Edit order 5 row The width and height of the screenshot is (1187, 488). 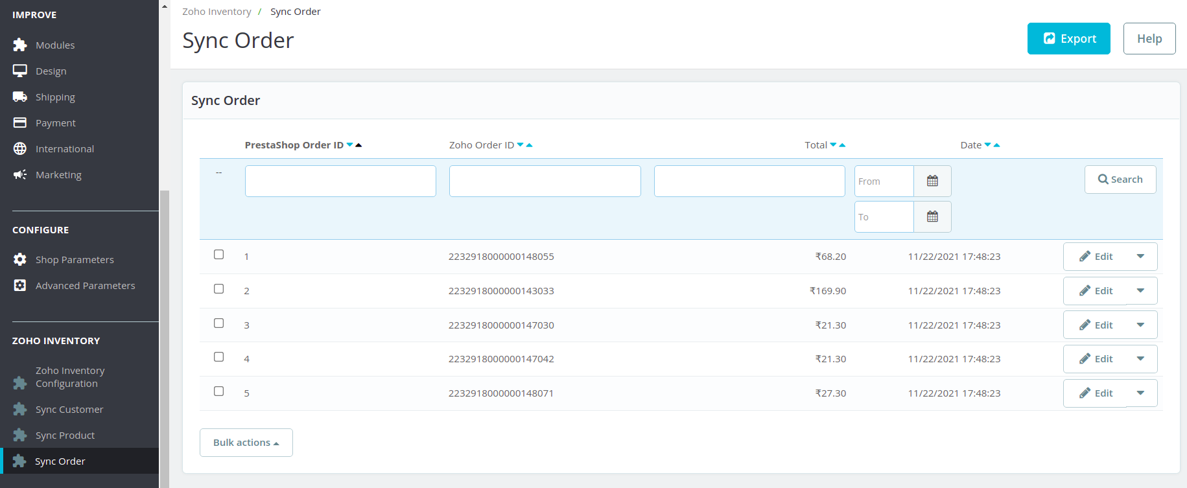tap(1096, 393)
